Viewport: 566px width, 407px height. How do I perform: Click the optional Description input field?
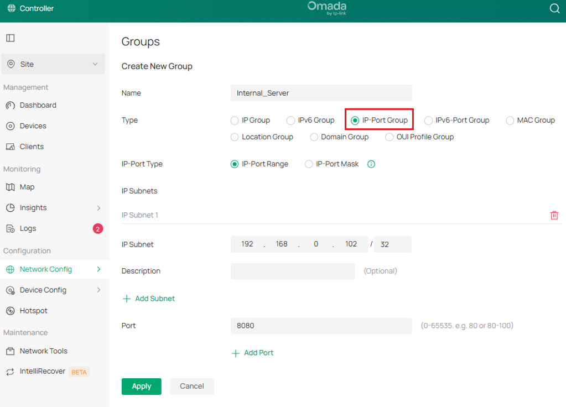coord(293,272)
